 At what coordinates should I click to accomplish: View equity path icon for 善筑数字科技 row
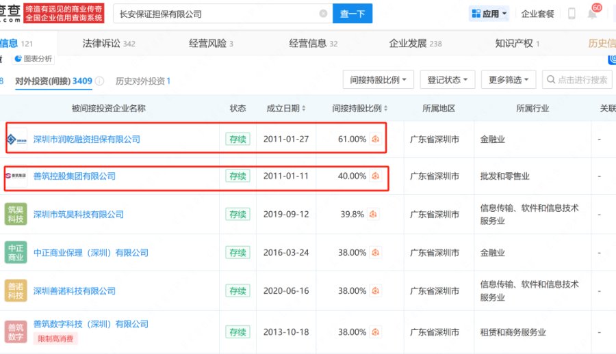point(375,332)
